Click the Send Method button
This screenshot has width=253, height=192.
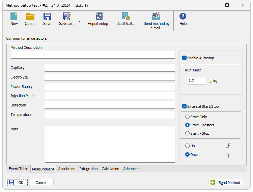pos(226,183)
